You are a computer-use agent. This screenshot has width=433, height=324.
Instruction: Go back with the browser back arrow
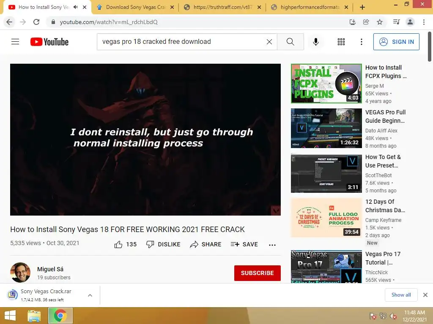pos(9,22)
